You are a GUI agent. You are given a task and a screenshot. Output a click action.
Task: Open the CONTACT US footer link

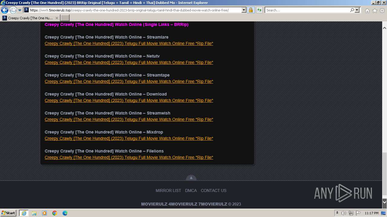point(213,190)
